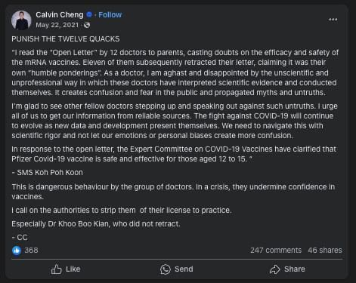Viewport: 356px width, 283px height.
Task: Follow Calvin Cheng
Action: coord(110,15)
